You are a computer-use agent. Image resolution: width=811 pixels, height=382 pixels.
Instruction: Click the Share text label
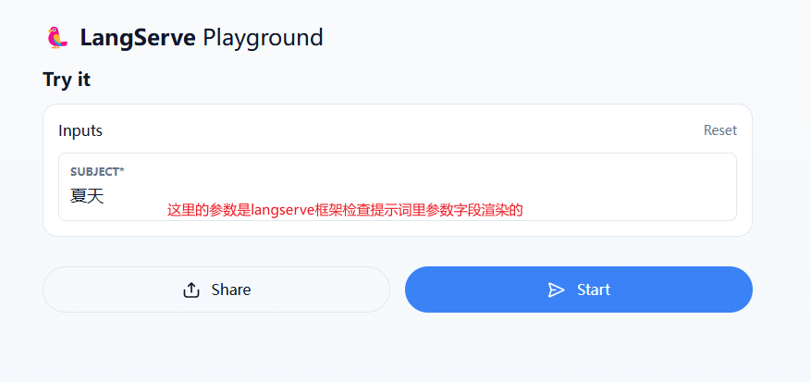pyautogui.click(x=230, y=290)
